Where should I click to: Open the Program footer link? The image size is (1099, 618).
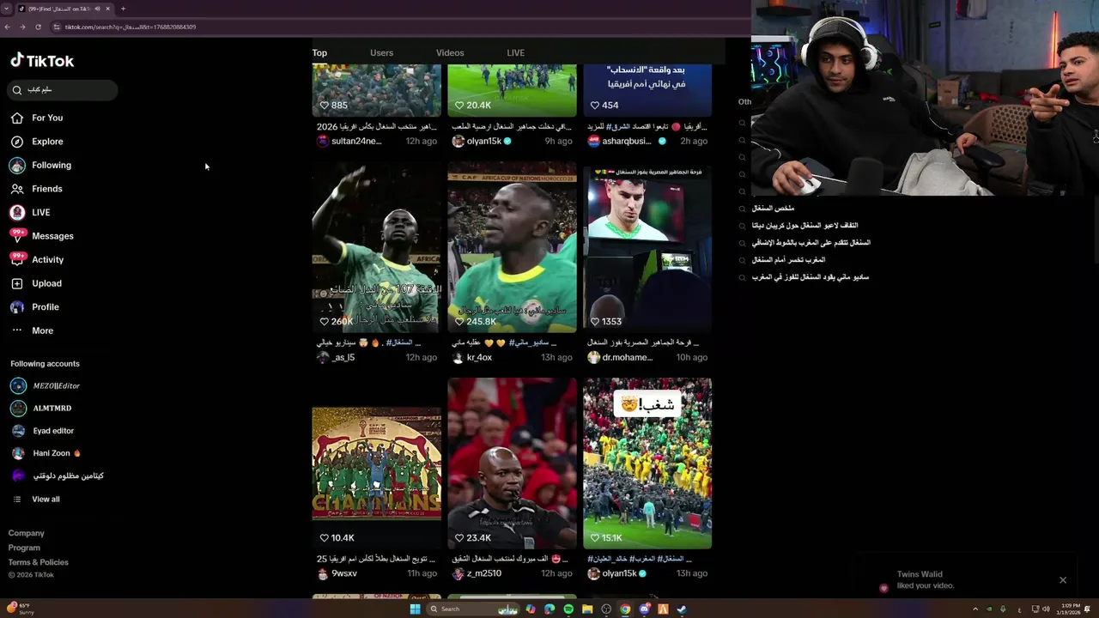(x=24, y=548)
